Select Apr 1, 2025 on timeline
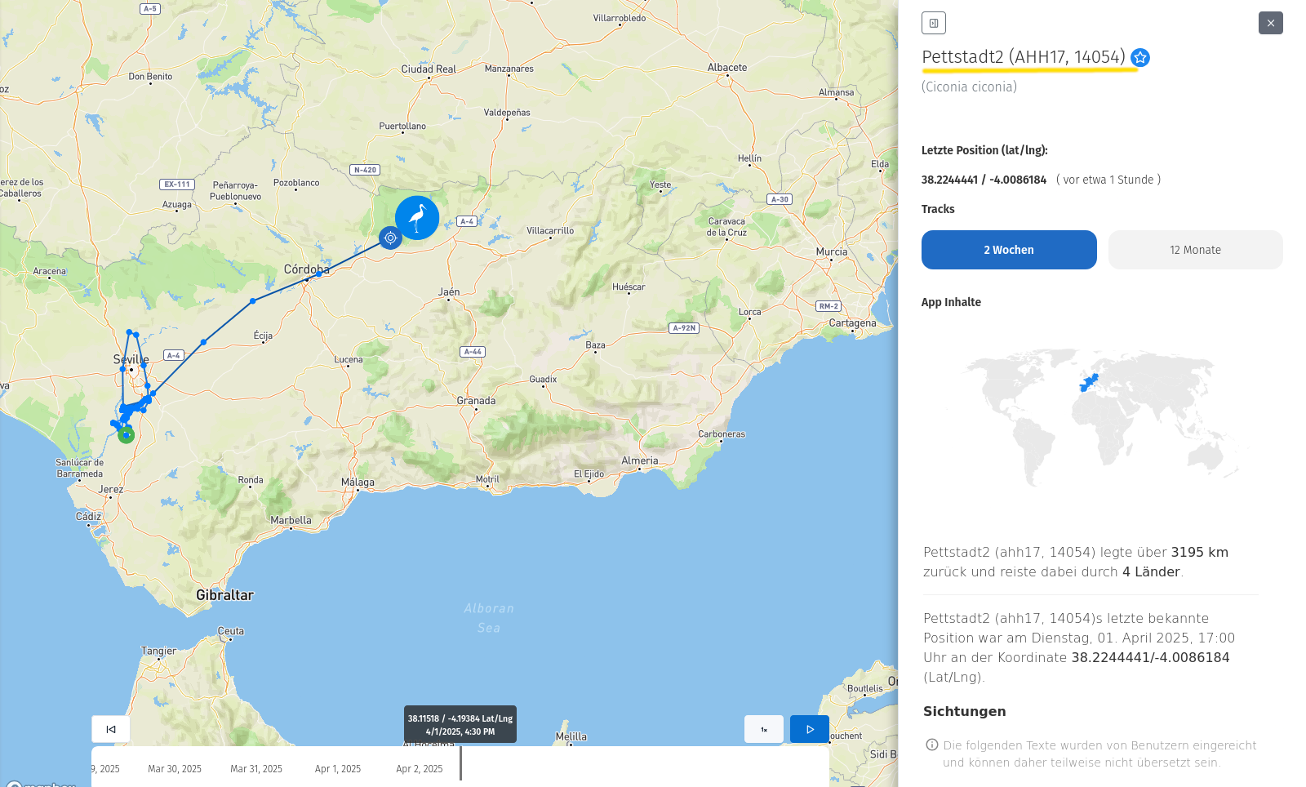The width and height of the screenshot is (1306, 787). pos(338,769)
